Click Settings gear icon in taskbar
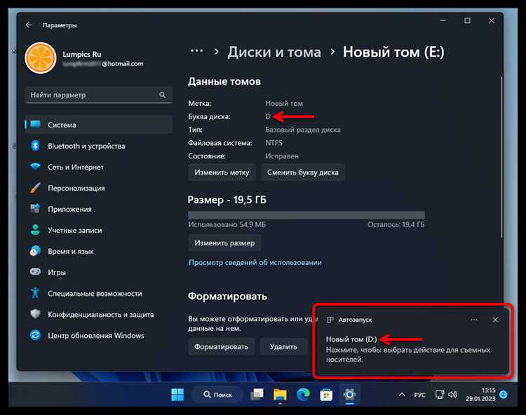The image size is (526, 415). [349, 395]
